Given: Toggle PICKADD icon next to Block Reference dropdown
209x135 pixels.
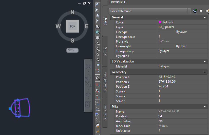Looking at the screenshot, I should tap(195, 11).
